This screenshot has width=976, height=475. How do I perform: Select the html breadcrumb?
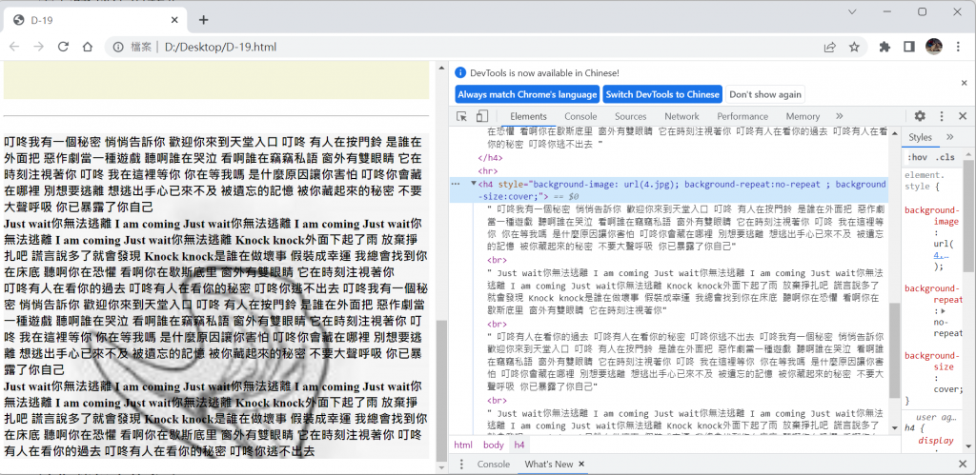[x=463, y=445]
